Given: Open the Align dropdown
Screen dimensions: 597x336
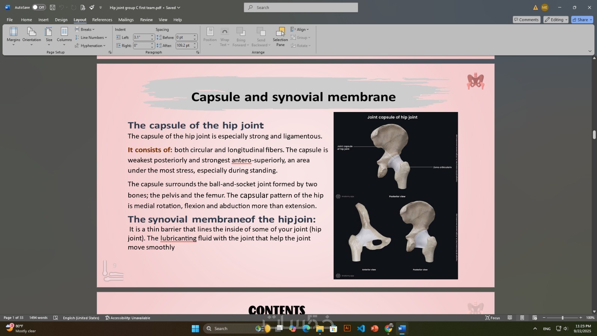Looking at the screenshot, I should point(300,29).
